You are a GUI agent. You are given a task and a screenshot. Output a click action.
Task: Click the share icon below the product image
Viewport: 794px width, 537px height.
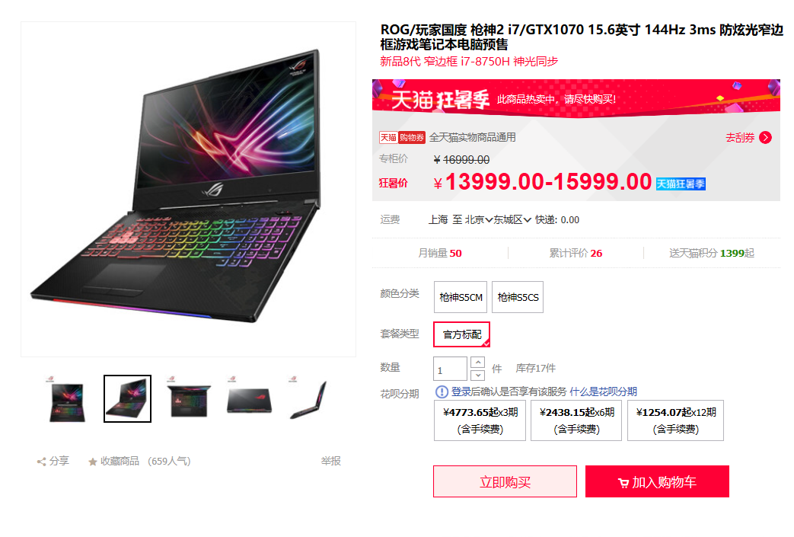[x=42, y=462]
